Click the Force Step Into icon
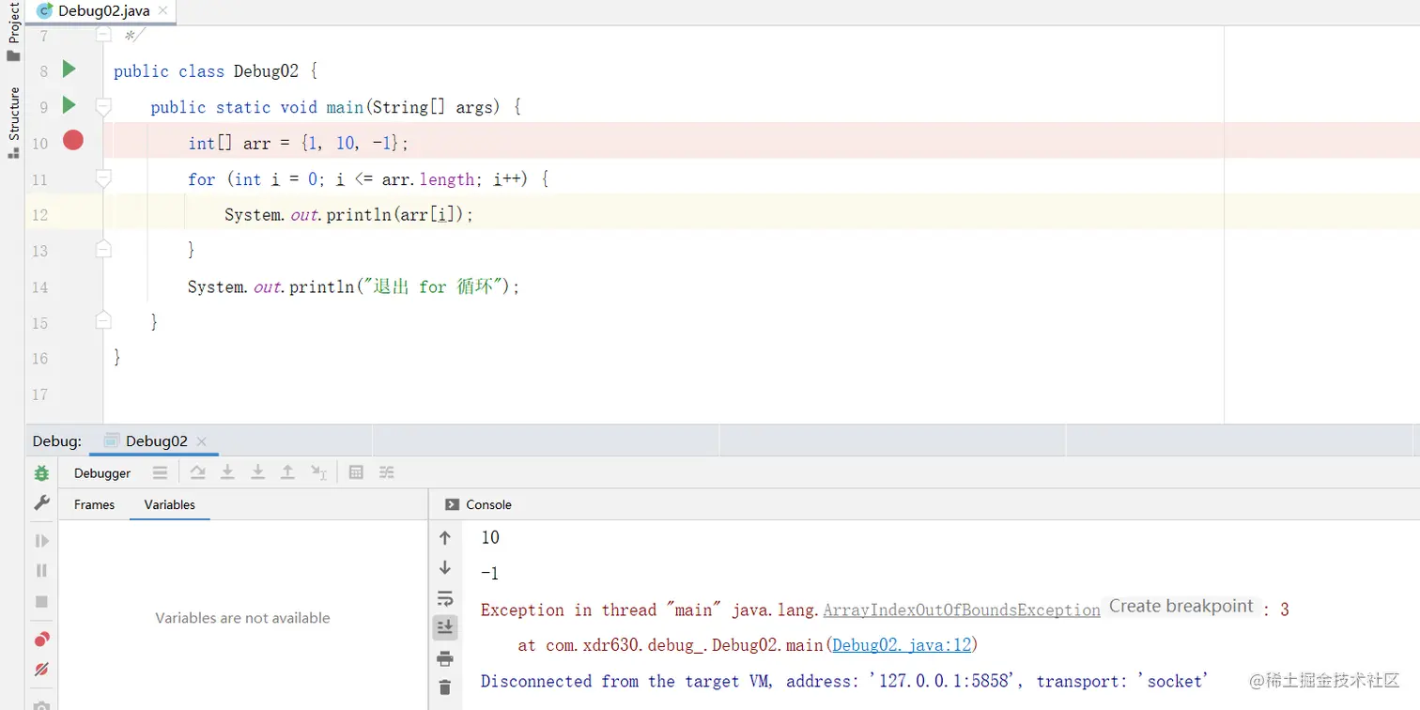The height and width of the screenshot is (710, 1420). [x=257, y=472]
